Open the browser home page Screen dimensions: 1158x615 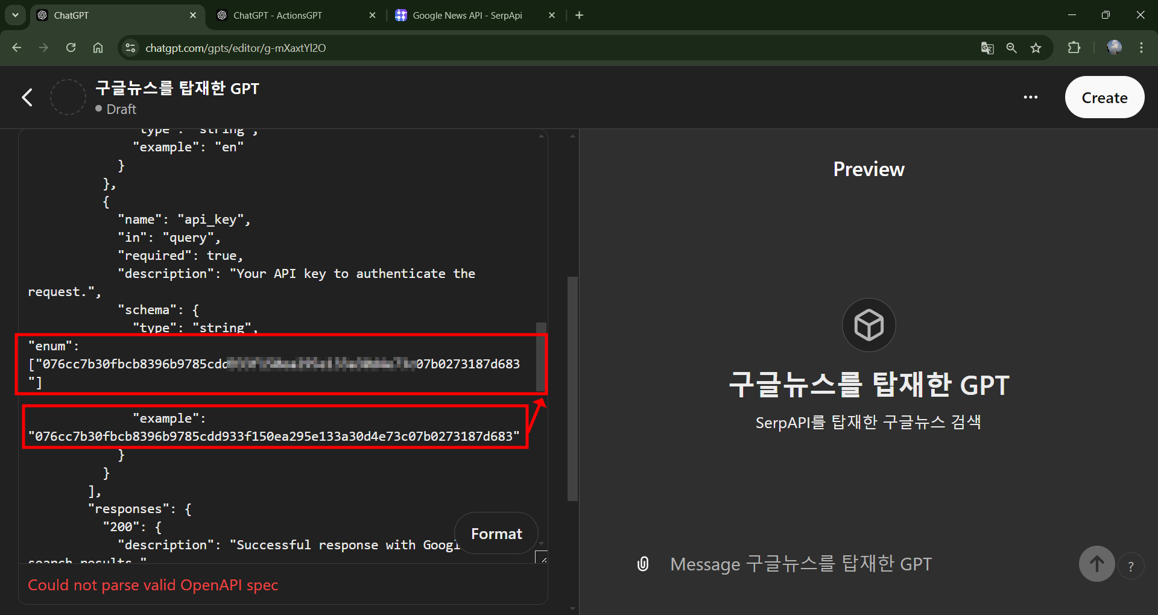[98, 48]
